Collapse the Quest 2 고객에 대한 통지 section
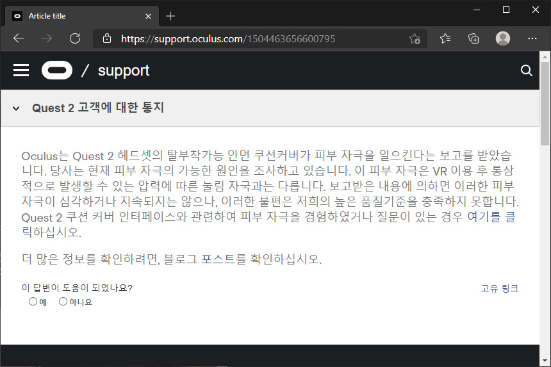 [16, 108]
